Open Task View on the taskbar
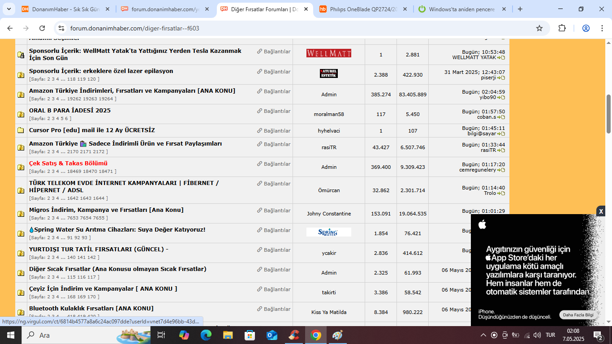 point(161,335)
